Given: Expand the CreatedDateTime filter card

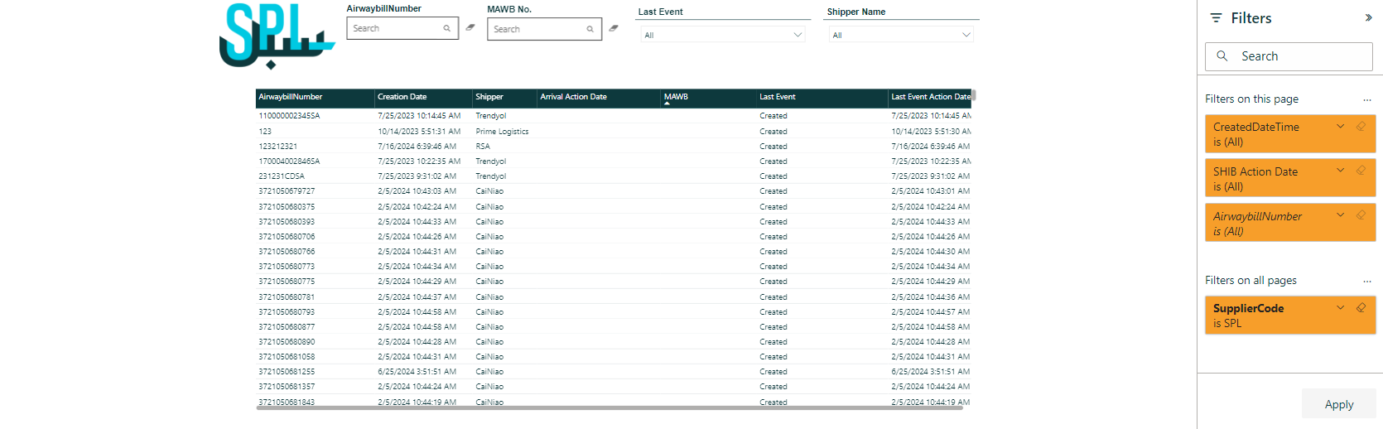Looking at the screenshot, I should click(1340, 127).
